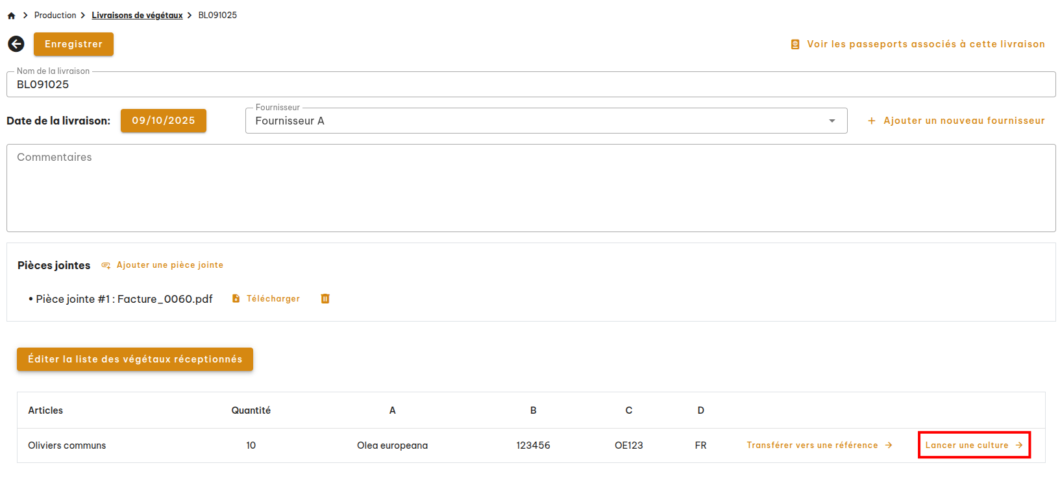Open Production in the breadcrumb

(55, 15)
